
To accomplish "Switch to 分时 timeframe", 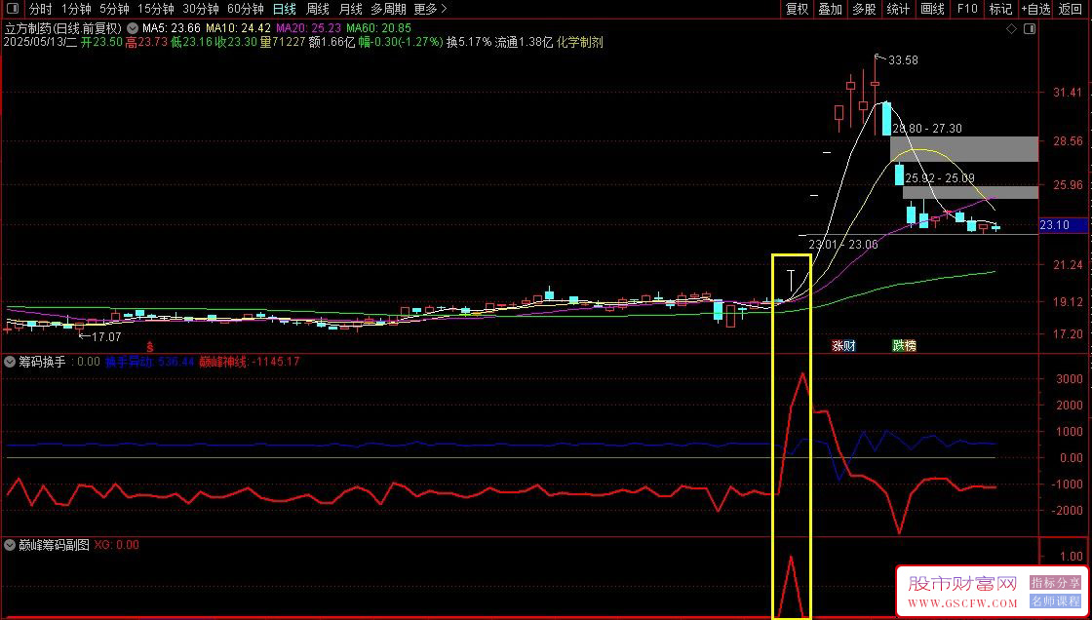I will pyautogui.click(x=40, y=9).
